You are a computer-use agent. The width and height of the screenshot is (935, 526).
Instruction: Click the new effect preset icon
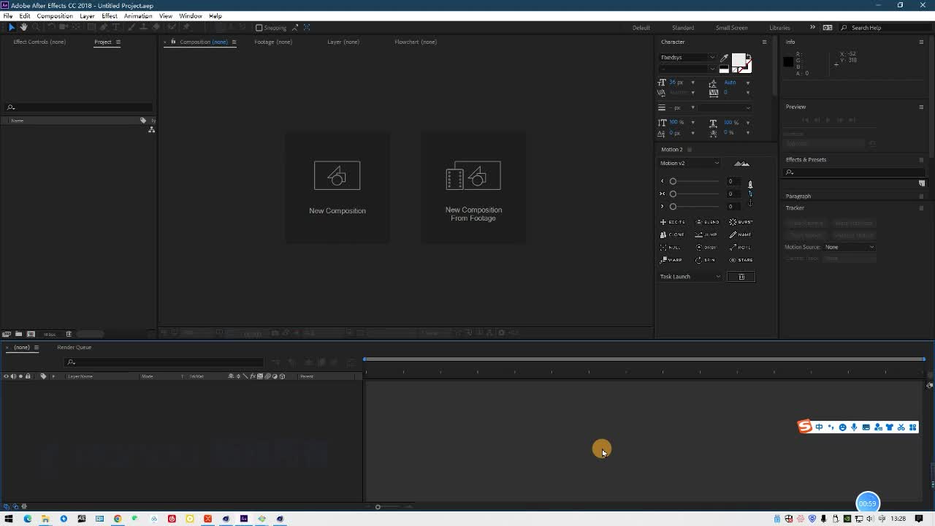click(922, 183)
